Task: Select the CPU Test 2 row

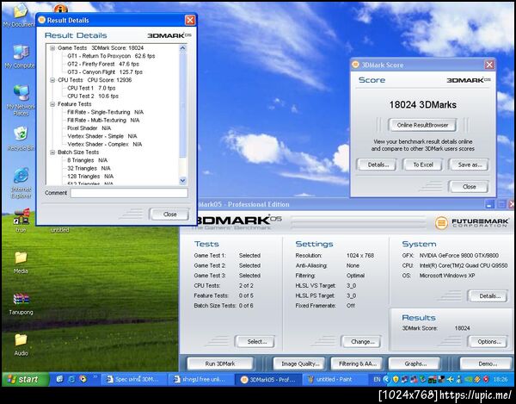Action: (x=93, y=96)
